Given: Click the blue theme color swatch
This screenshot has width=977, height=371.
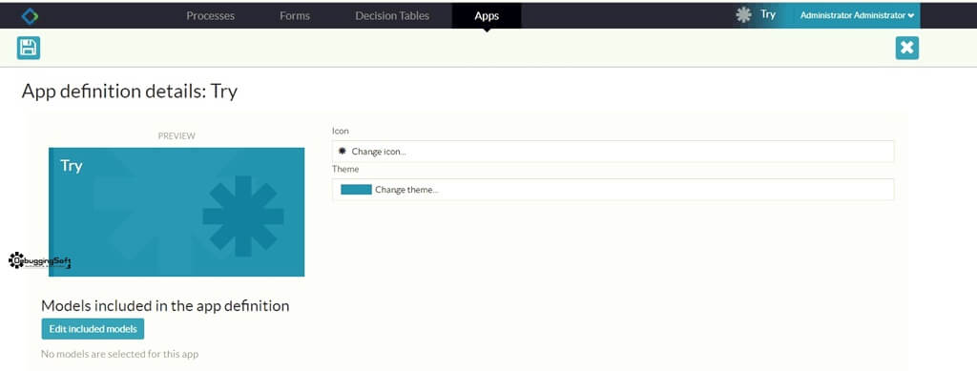Looking at the screenshot, I should (x=357, y=190).
